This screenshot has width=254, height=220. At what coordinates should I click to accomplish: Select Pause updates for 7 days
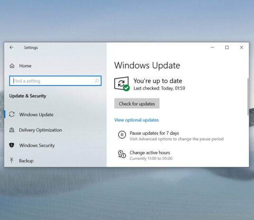coord(154,133)
